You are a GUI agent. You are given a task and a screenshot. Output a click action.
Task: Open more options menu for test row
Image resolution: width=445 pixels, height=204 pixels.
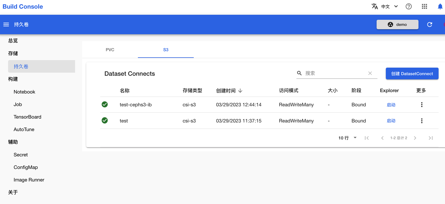click(422, 121)
